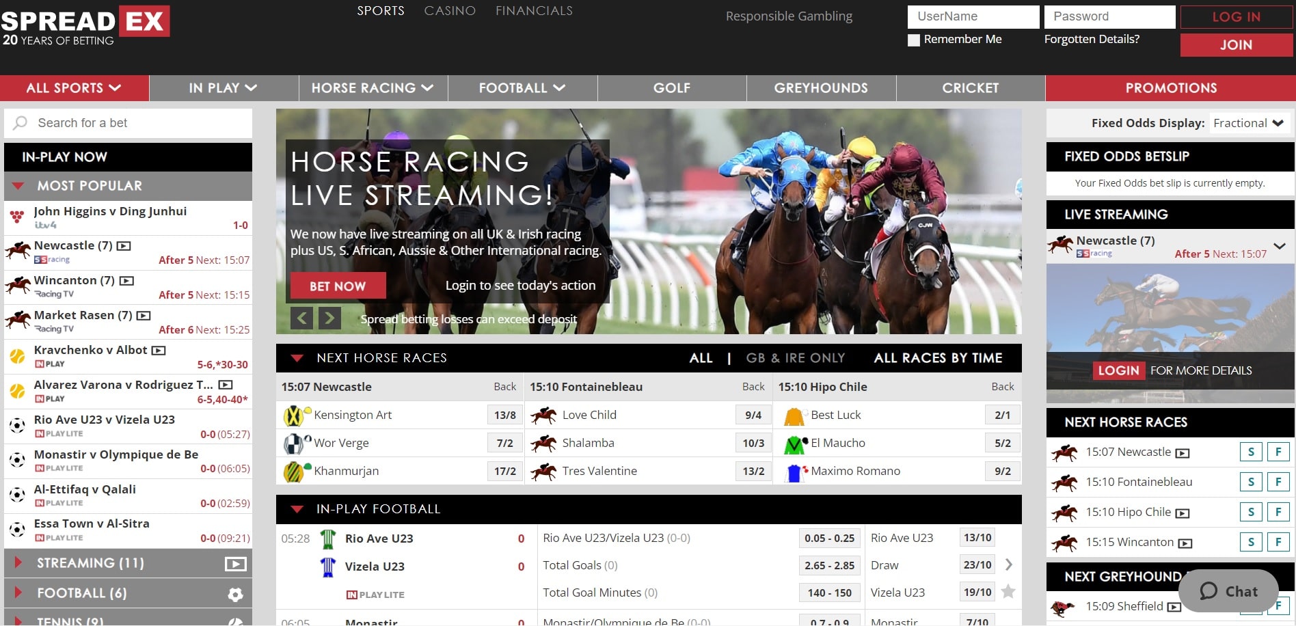
Task: Filter races to GB & IRE Only
Action: point(796,358)
